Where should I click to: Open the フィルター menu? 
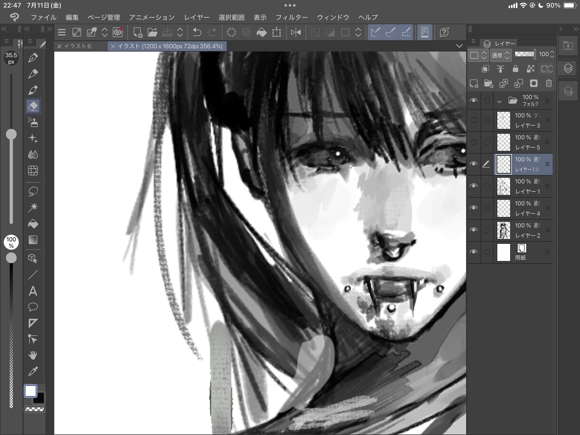pyautogui.click(x=292, y=17)
